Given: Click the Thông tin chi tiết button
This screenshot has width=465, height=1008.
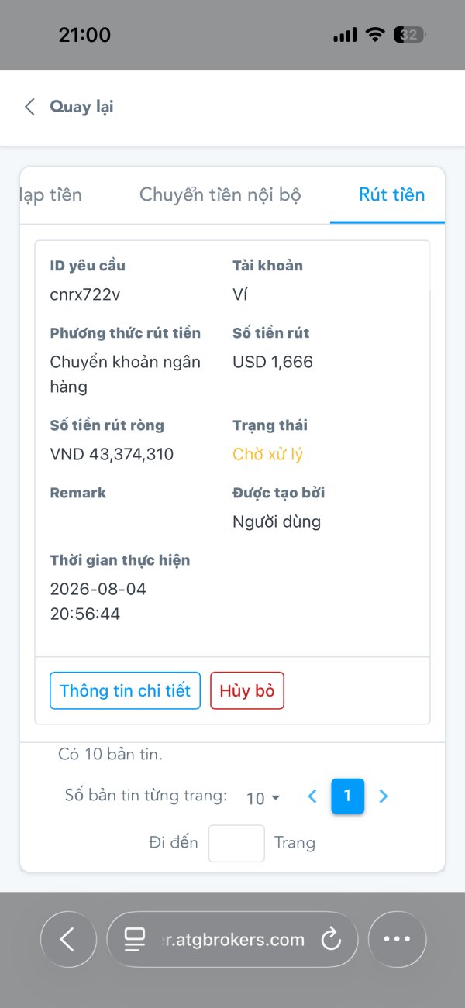Looking at the screenshot, I should [x=125, y=690].
